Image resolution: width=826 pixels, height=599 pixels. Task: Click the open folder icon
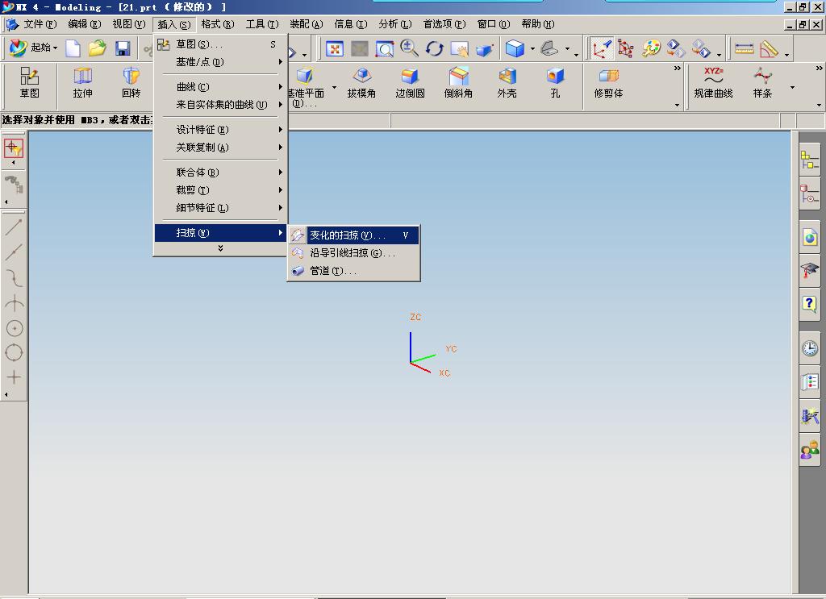pyautogui.click(x=97, y=48)
